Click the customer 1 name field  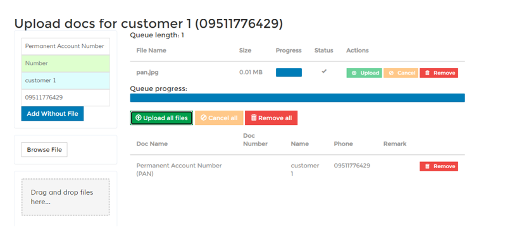point(66,80)
